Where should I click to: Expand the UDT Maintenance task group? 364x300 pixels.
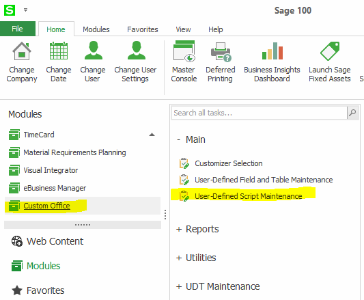(179, 286)
